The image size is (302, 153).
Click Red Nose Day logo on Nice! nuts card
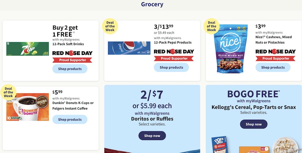tap(275, 51)
